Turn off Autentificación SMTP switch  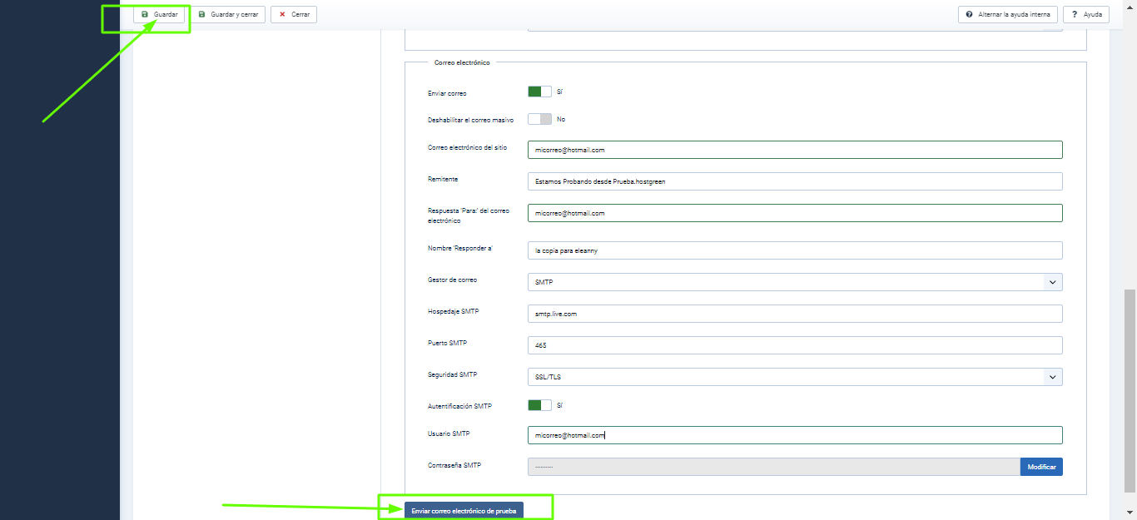(x=539, y=405)
